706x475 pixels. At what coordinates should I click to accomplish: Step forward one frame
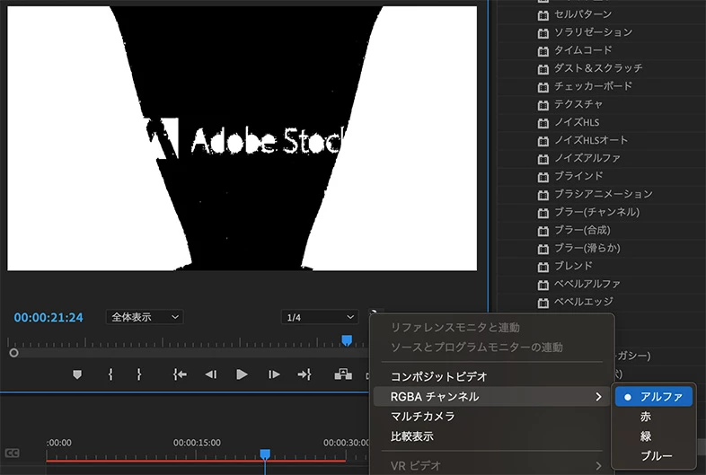pyautogui.click(x=274, y=374)
